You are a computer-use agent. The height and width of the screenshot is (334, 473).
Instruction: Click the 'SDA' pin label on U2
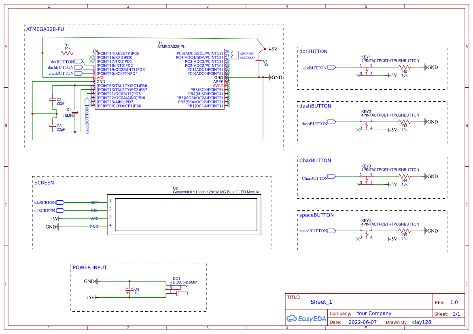[94, 202]
